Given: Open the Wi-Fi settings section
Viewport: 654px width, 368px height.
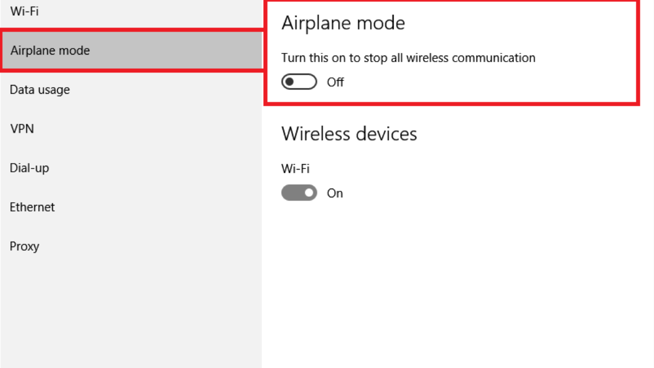Looking at the screenshot, I should point(25,11).
